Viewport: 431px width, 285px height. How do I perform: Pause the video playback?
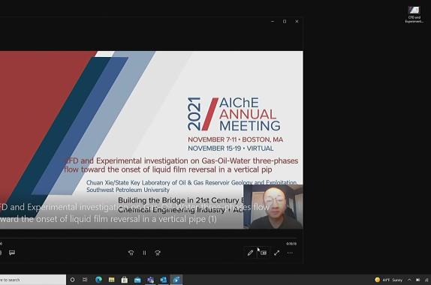tap(144, 253)
